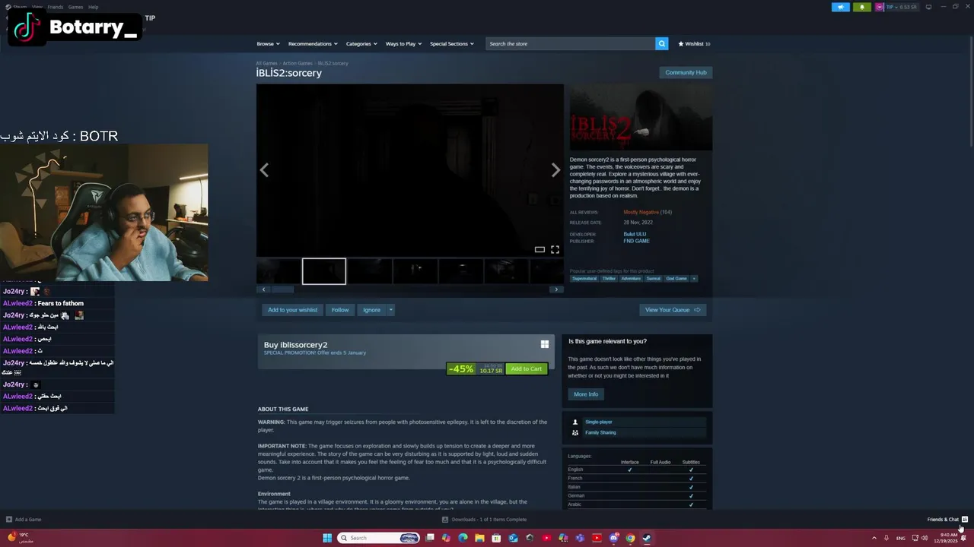The width and height of the screenshot is (974, 547).
Task: Click the Windows platform icon on purchase box
Action: click(x=545, y=344)
